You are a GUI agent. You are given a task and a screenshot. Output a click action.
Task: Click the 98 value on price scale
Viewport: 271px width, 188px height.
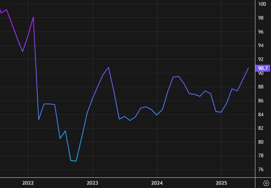262,18
